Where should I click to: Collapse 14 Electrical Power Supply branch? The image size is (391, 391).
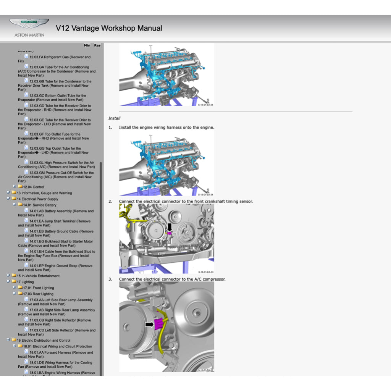pos(8,199)
